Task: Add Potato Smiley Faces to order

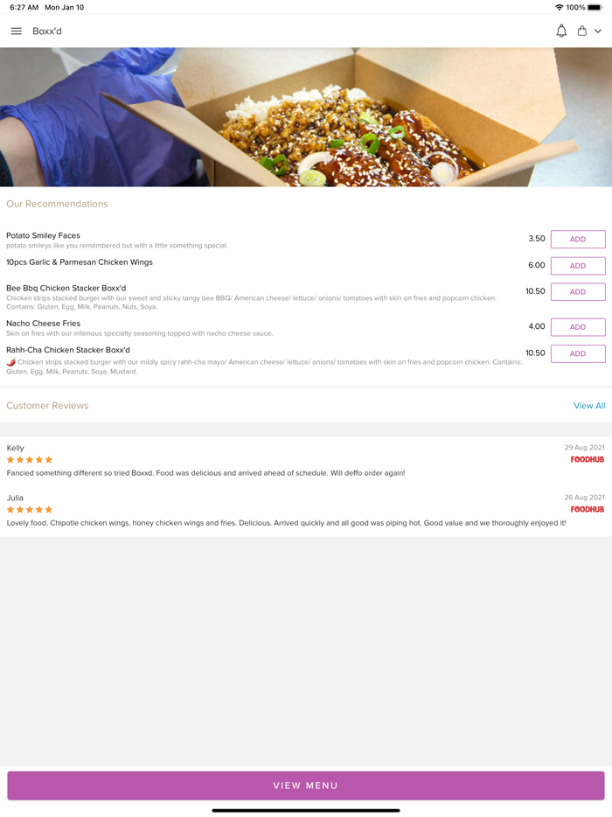Action: (578, 239)
